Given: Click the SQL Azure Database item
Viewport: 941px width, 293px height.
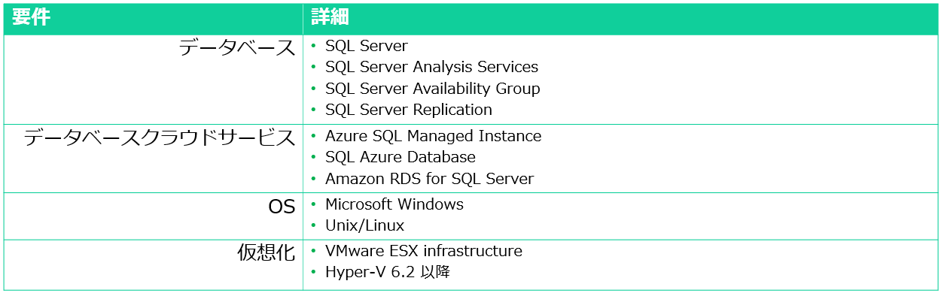Looking at the screenshot, I should pyautogui.click(x=400, y=157).
